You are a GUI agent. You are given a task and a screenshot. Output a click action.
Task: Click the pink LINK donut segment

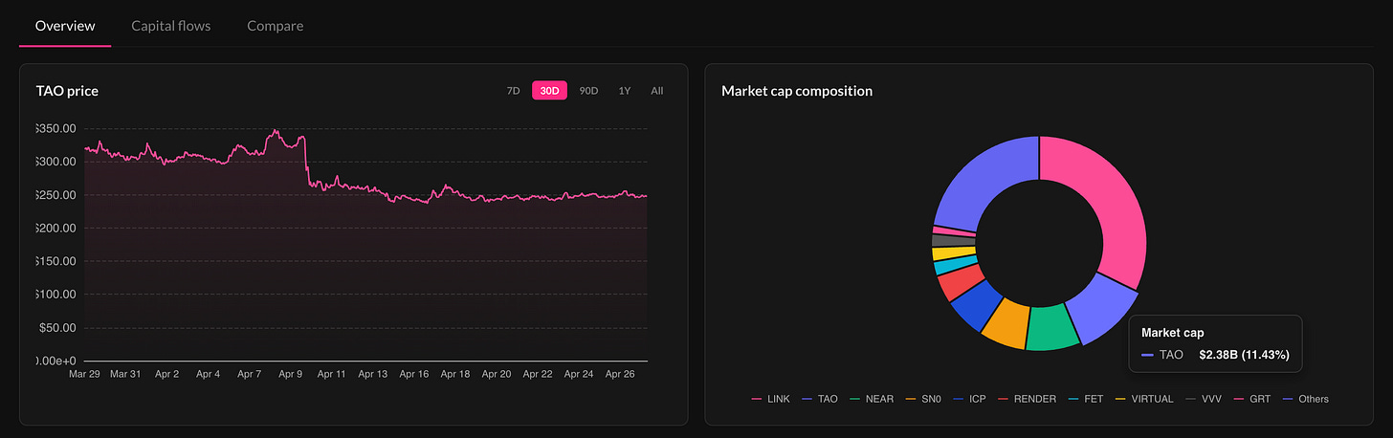(1102, 201)
